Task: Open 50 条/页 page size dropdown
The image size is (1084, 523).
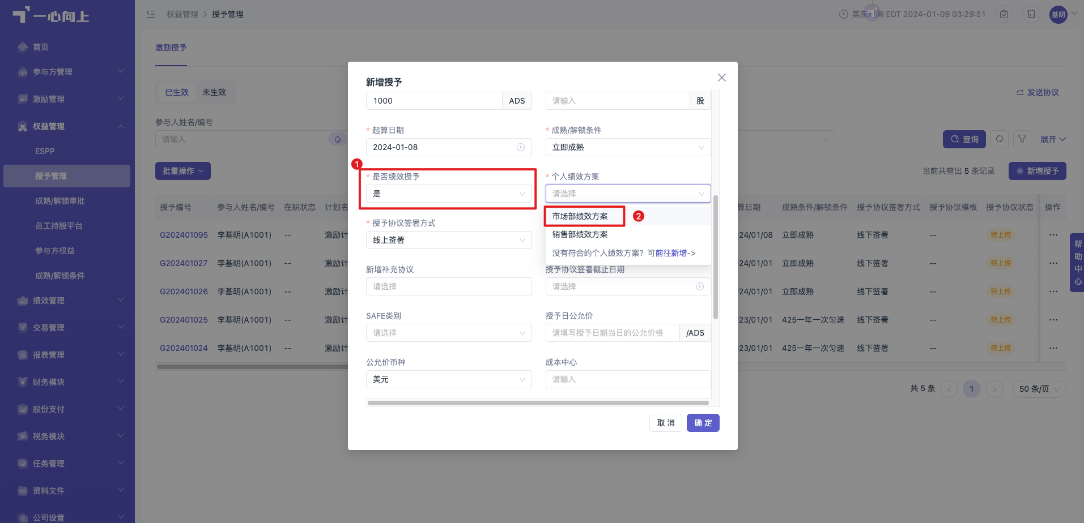Action: [x=1039, y=389]
